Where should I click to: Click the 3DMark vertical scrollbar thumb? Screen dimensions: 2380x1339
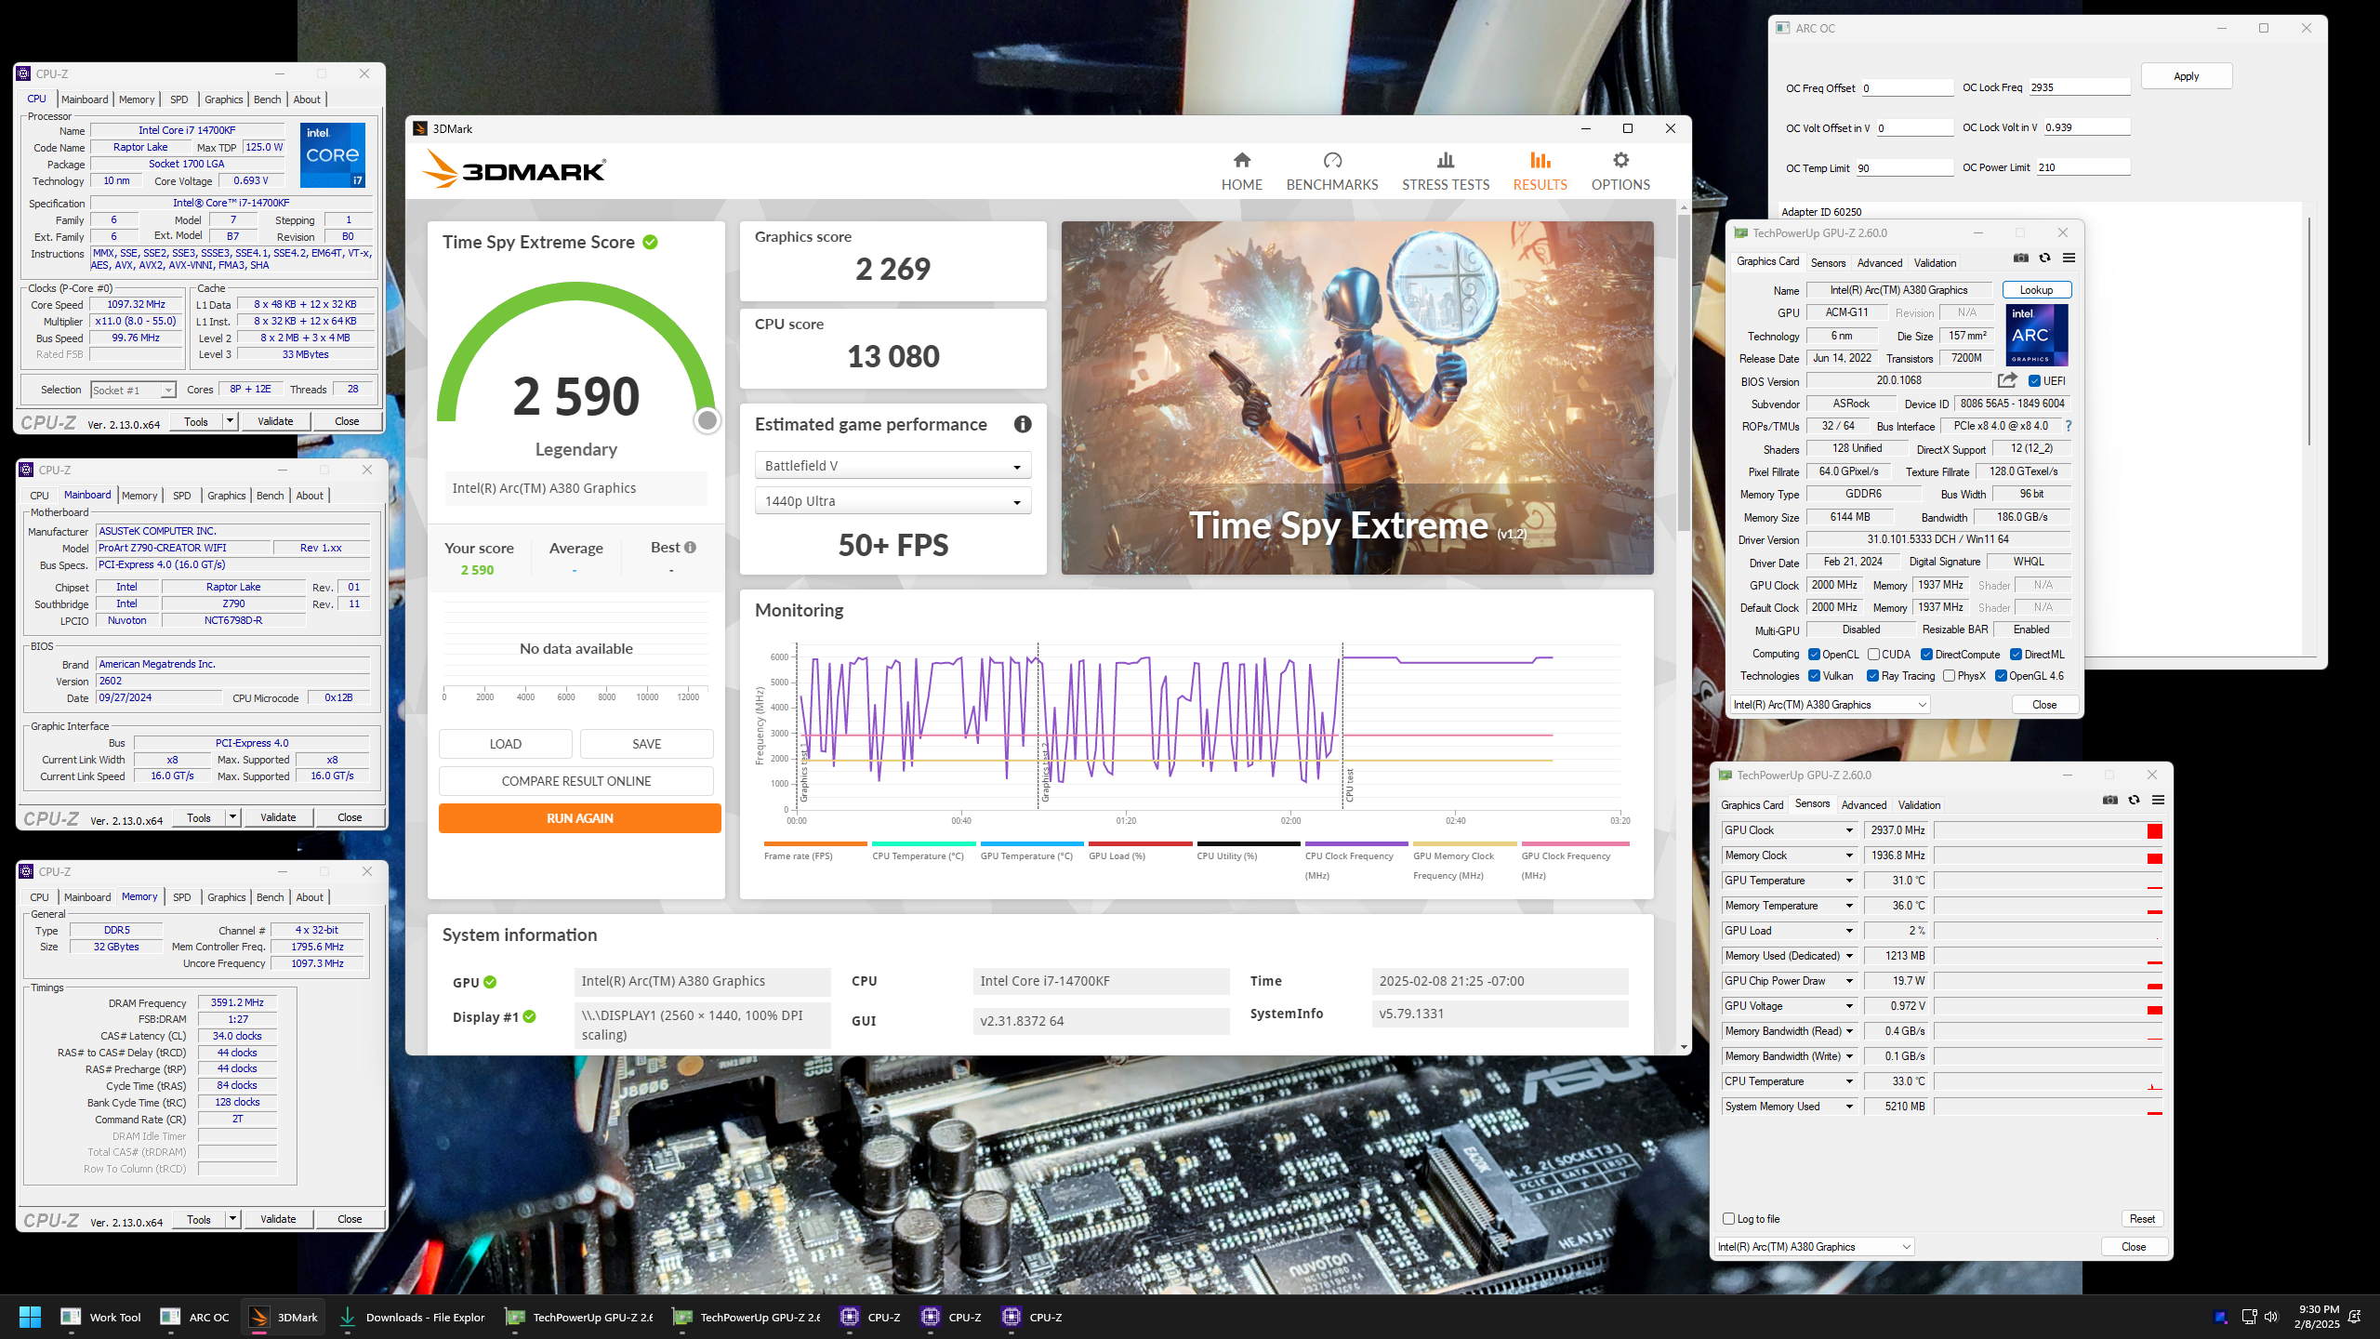(x=1684, y=374)
